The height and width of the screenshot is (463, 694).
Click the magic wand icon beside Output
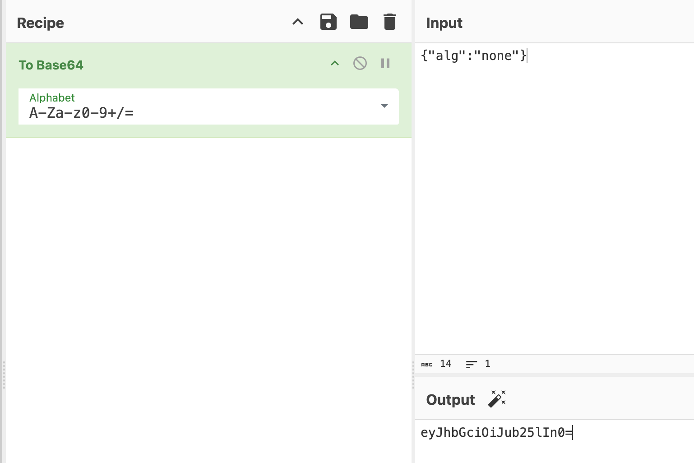[x=497, y=399]
